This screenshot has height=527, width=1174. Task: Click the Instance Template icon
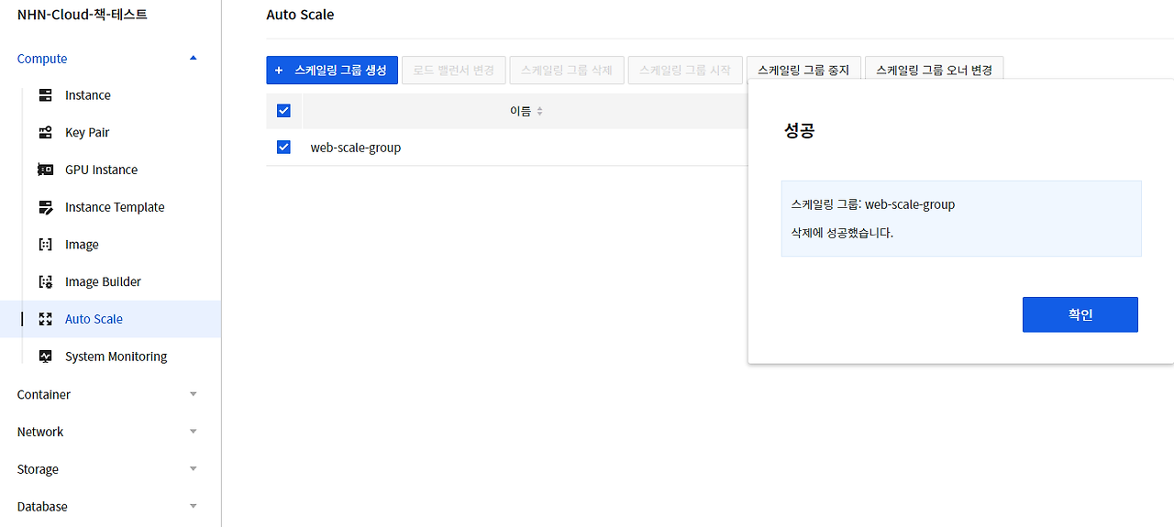coord(46,207)
